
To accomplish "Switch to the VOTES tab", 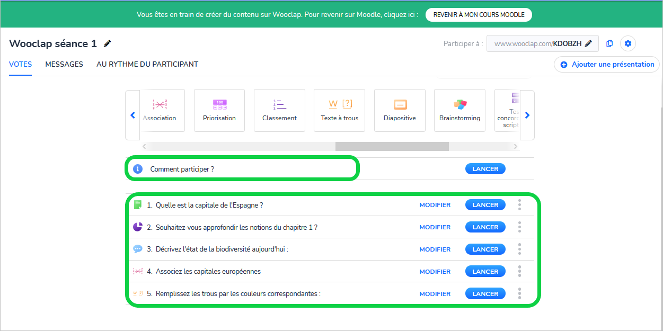I will [20, 65].
